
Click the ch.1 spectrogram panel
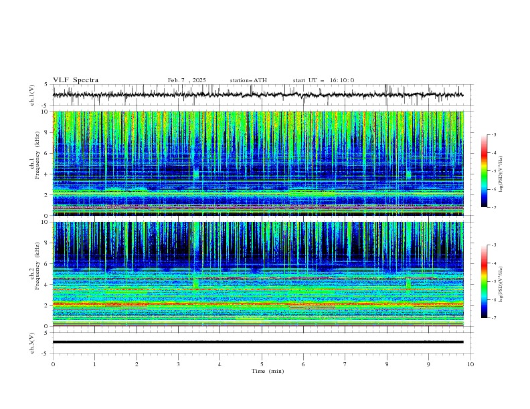[x=258, y=163]
